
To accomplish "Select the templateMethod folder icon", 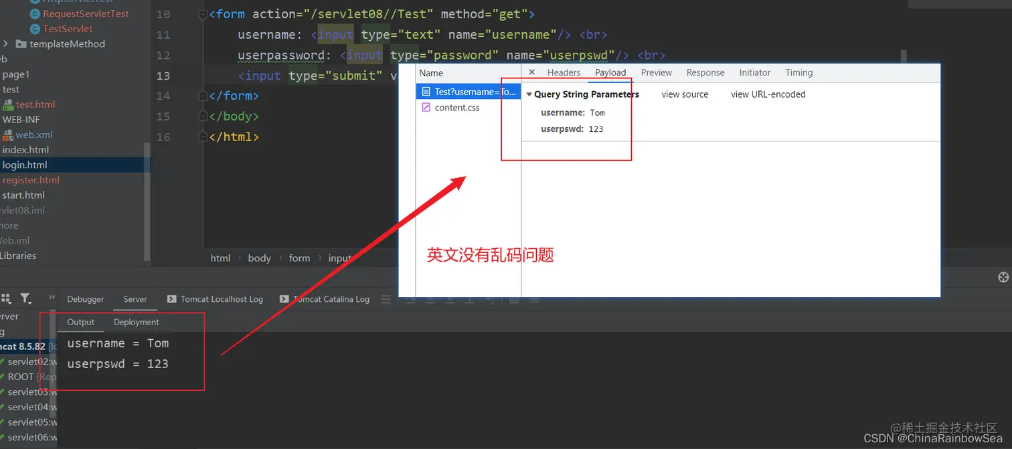I will [x=21, y=44].
